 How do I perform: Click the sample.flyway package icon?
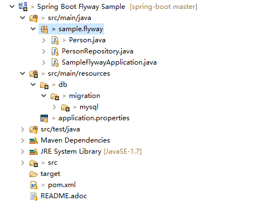44,29
